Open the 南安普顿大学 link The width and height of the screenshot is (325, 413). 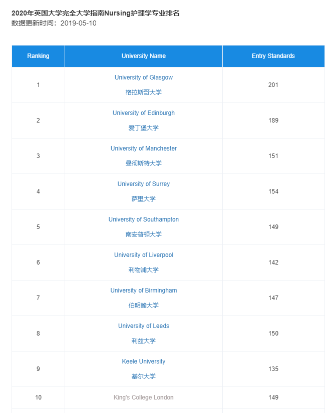pos(144,234)
